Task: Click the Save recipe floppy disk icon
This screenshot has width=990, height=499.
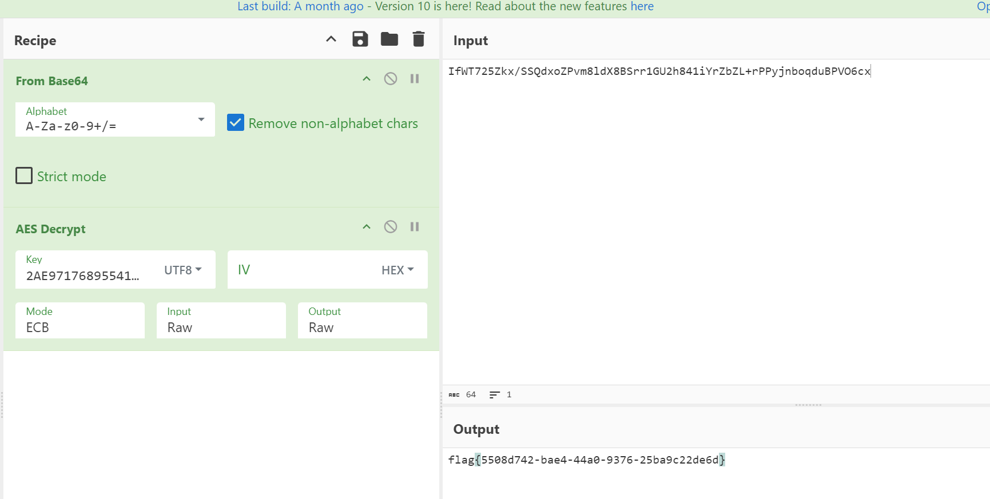Action: (360, 39)
